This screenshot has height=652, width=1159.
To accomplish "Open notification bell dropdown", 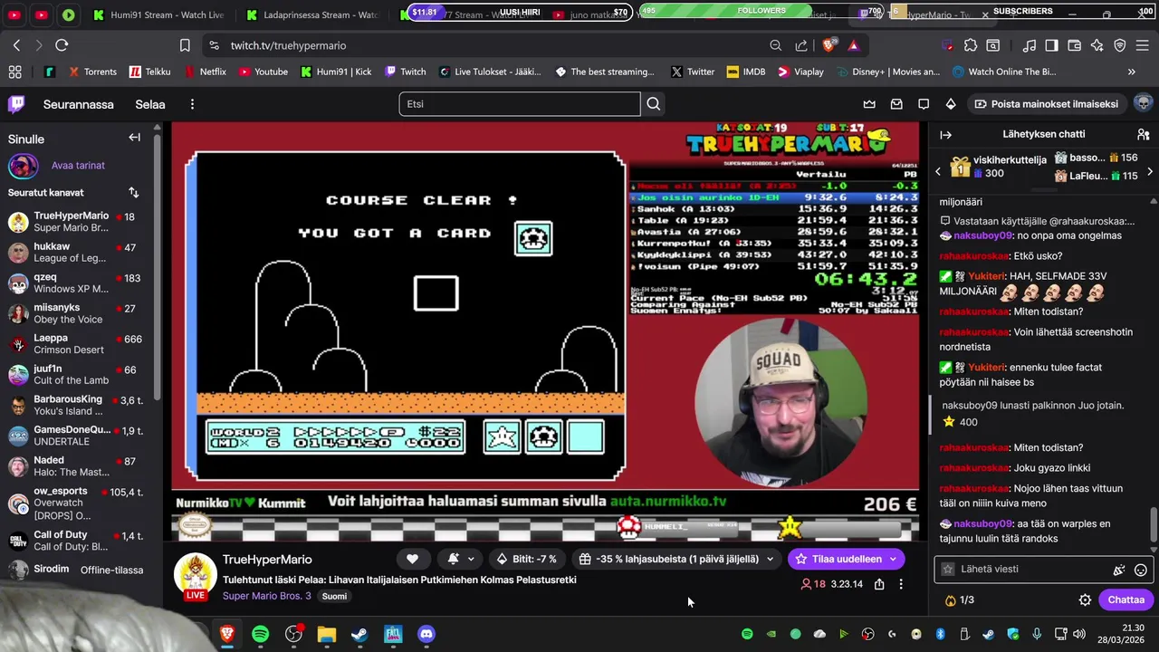I will (x=461, y=559).
